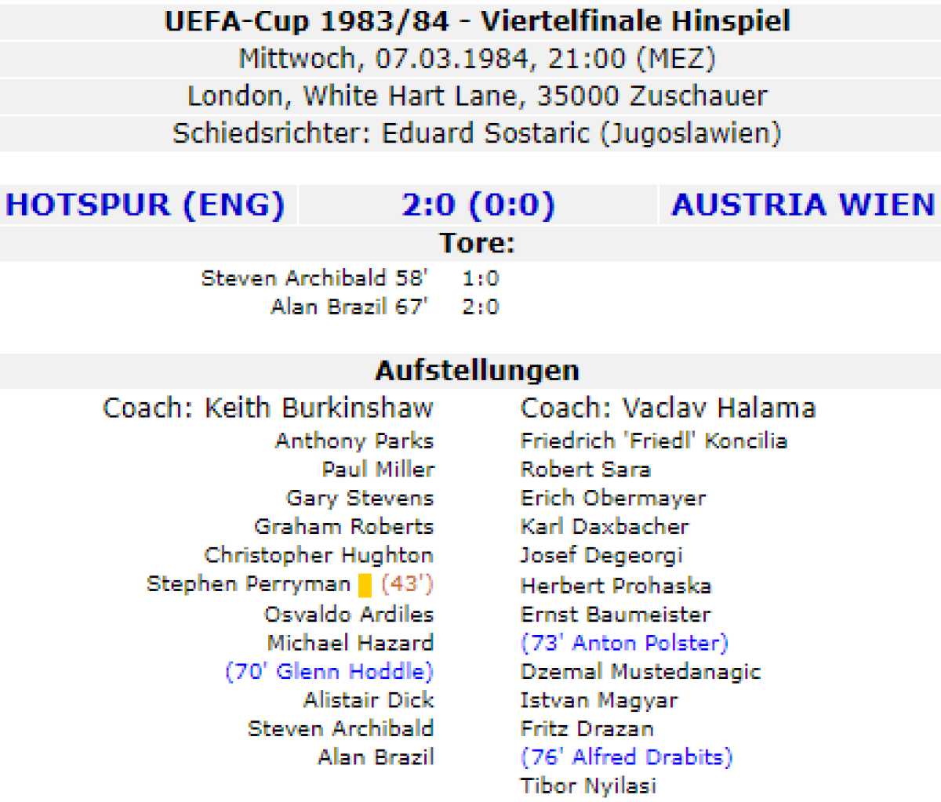
Task: Click the yellow card icon beside Stephen Perryman
Action: coord(365,585)
